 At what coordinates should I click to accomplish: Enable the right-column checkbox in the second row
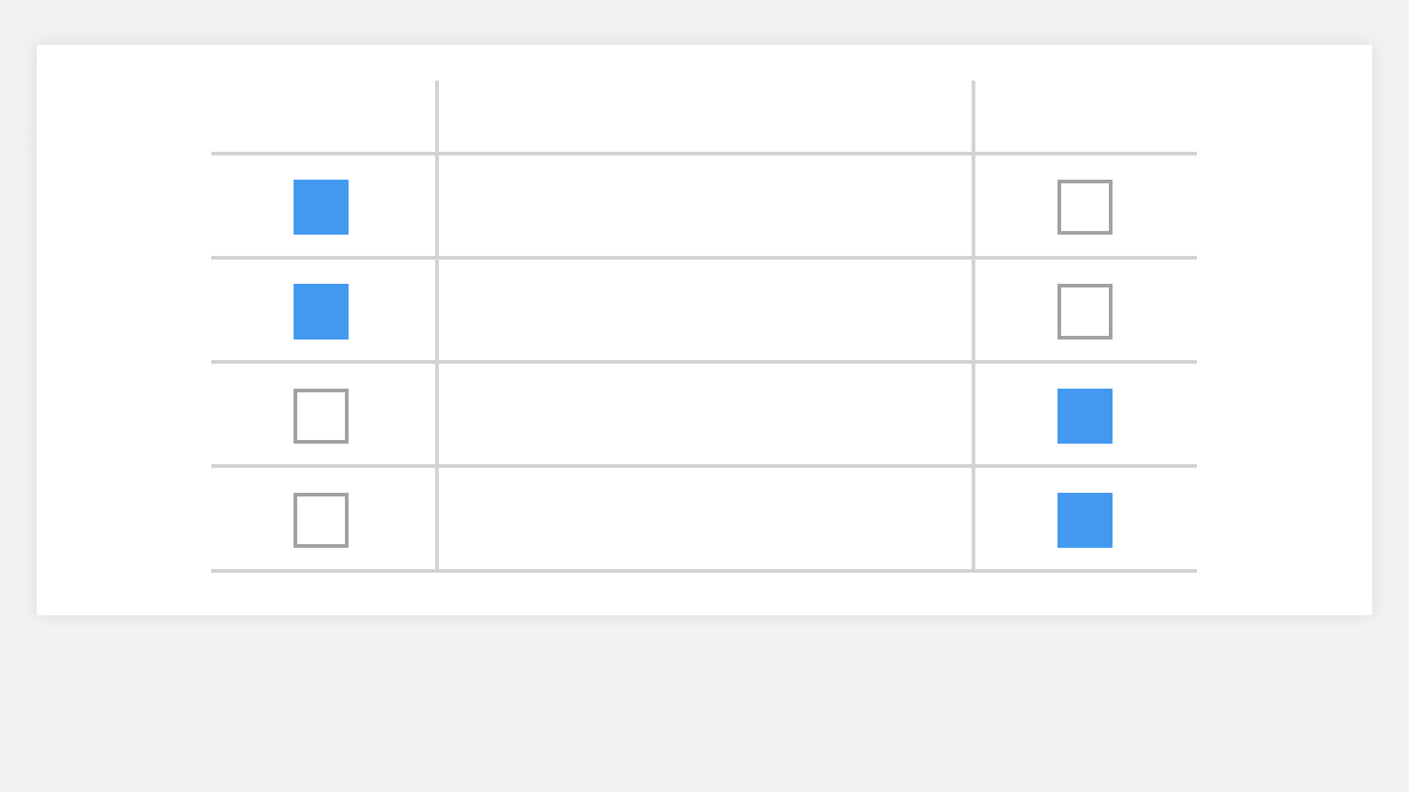(x=1084, y=312)
